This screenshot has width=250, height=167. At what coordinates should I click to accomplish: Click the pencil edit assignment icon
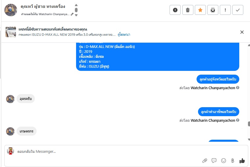click(72, 14)
